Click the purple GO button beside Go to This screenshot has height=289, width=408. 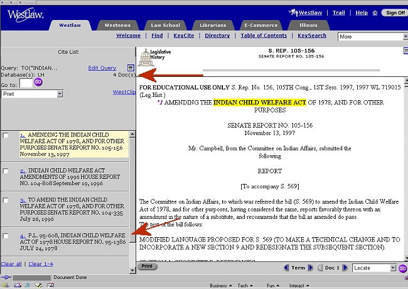coord(38,82)
